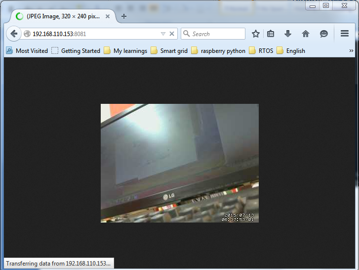
Task: Open the My learnings bookmark folder
Action: [x=125, y=50]
